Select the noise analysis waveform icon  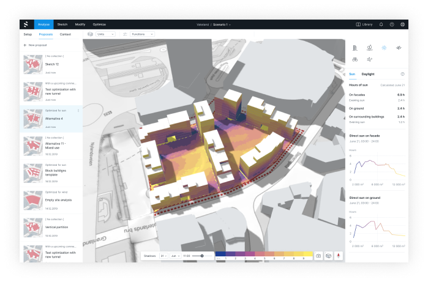(399, 47)
